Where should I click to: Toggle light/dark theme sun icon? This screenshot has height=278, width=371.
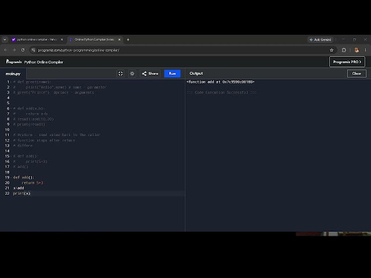[132, 74]
